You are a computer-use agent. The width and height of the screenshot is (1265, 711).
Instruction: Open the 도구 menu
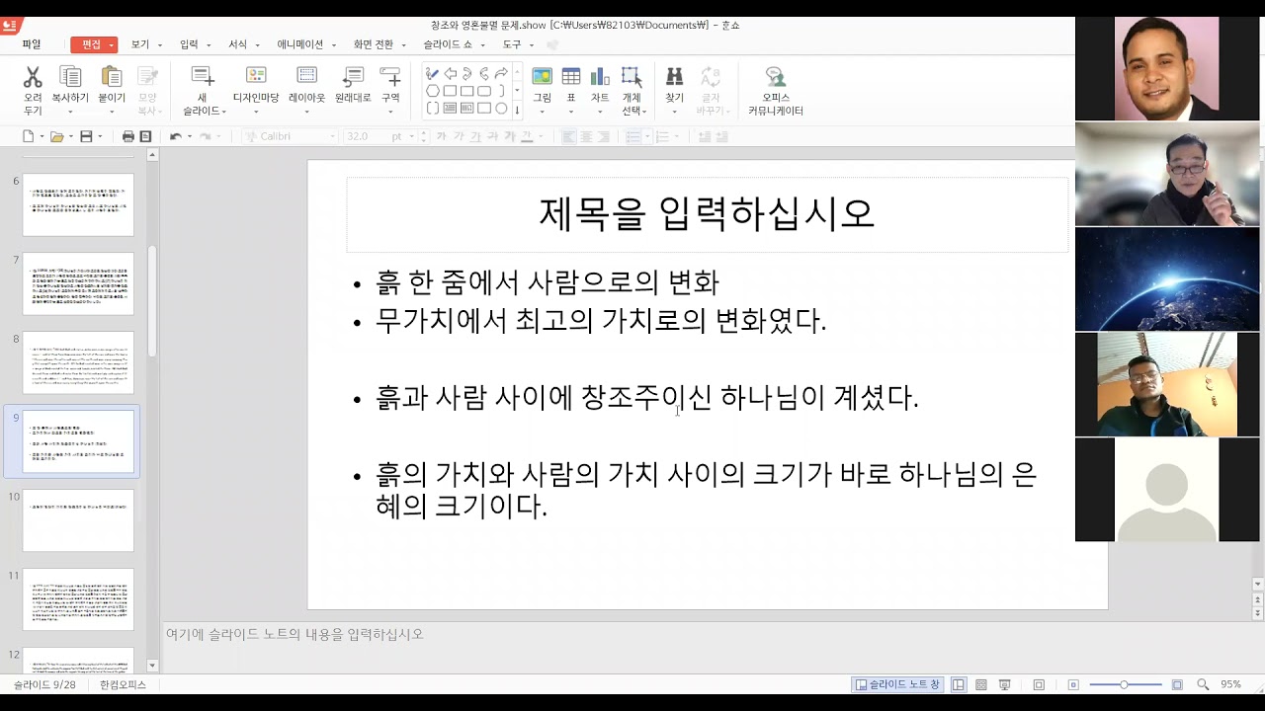tap(511, 44)
